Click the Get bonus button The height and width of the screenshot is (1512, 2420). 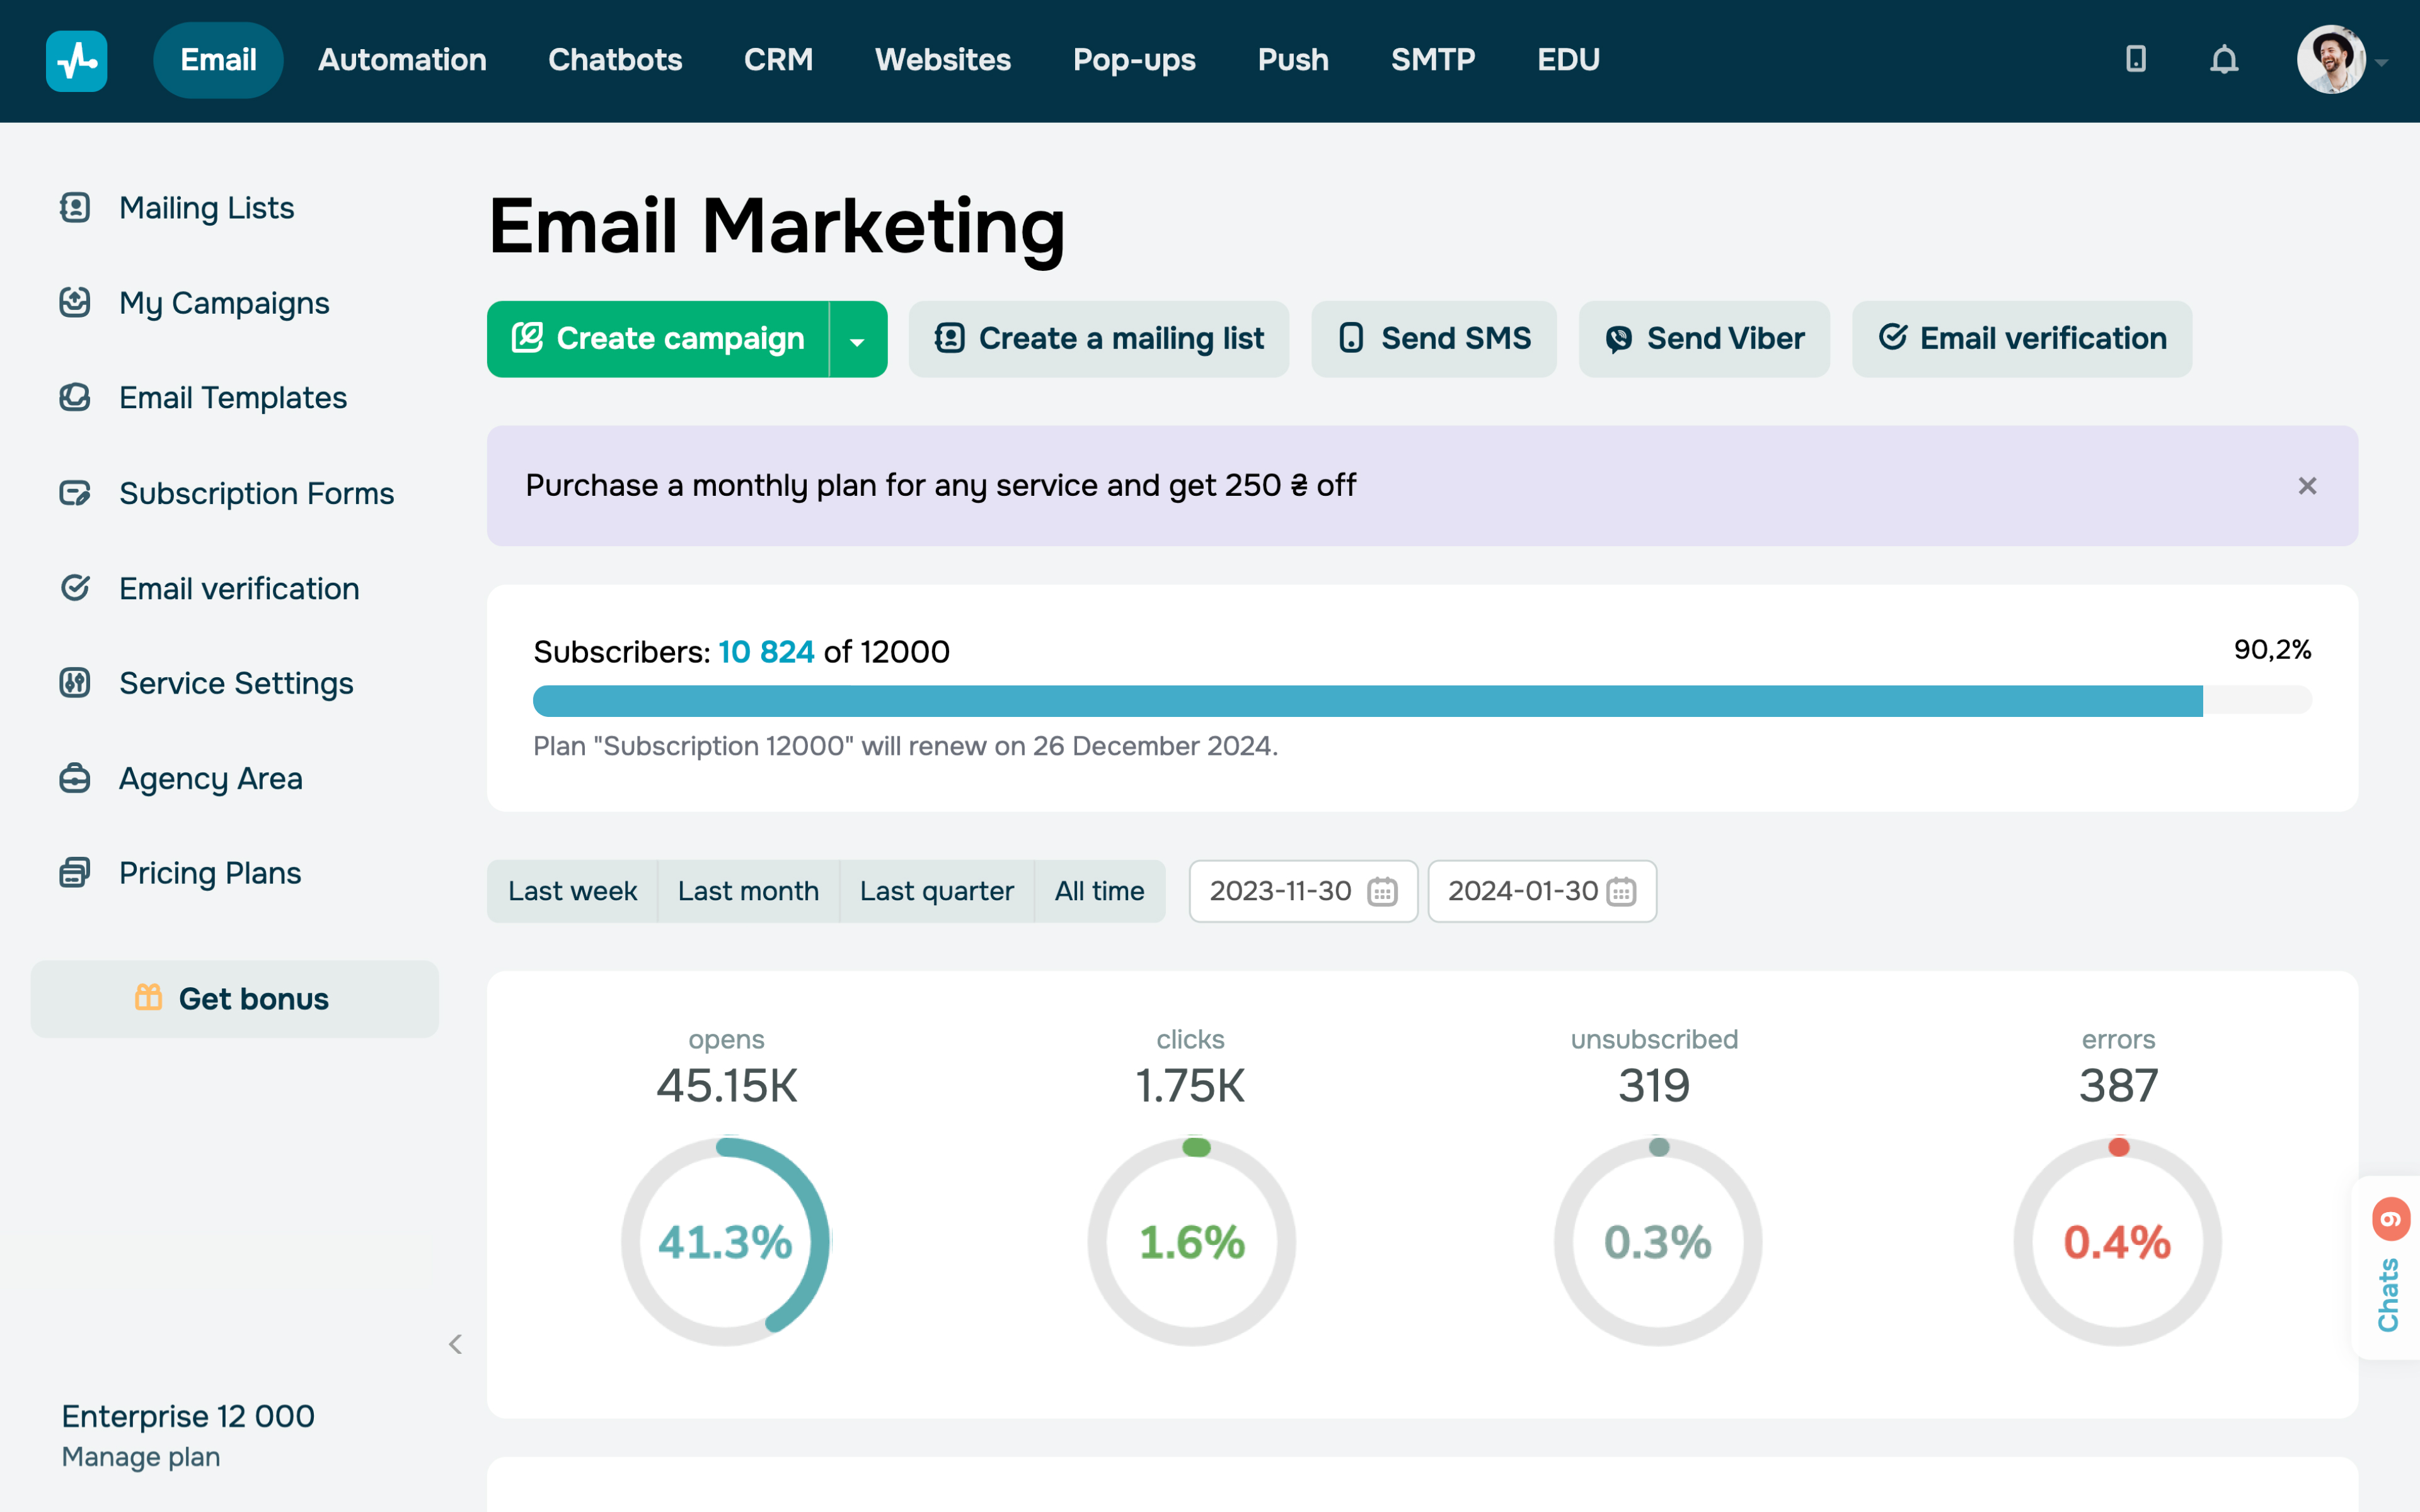[235, 999]
